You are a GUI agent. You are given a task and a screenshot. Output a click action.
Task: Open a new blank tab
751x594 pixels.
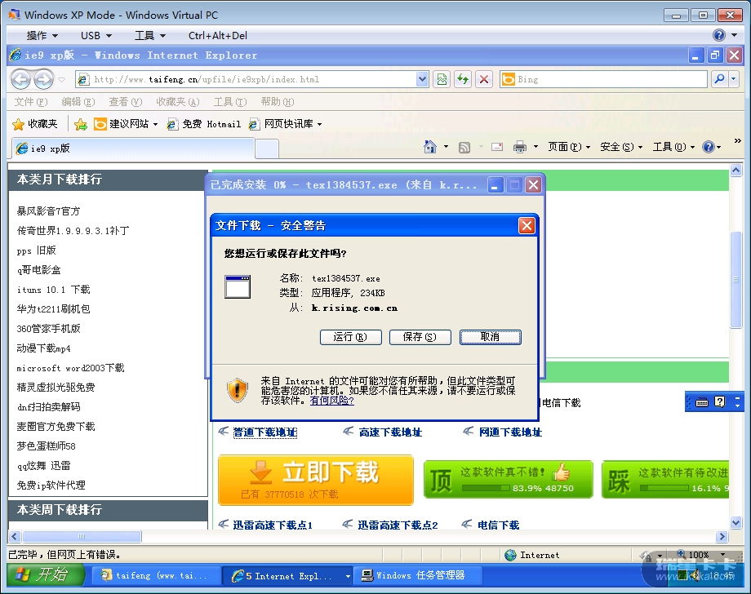pos(267,148)
